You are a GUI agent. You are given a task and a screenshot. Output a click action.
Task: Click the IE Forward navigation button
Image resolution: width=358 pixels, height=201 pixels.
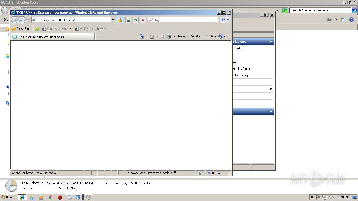(x=22, y=20)
